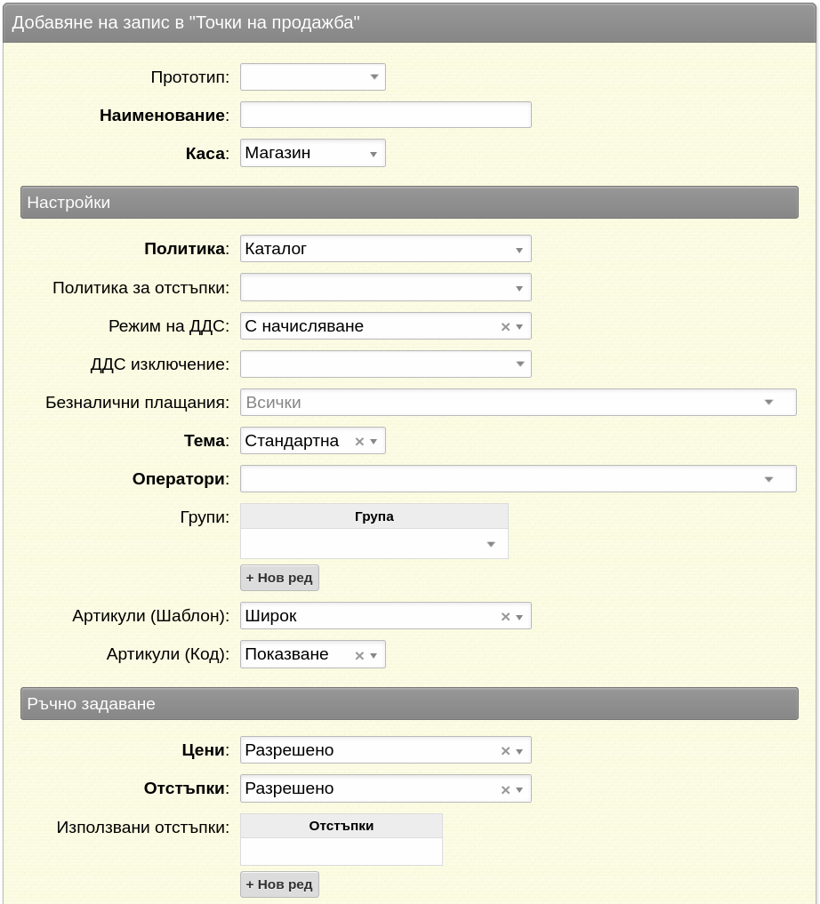820x904 pixels.
Task: Open the Оператори selection list
Action: tap(518, 478)
